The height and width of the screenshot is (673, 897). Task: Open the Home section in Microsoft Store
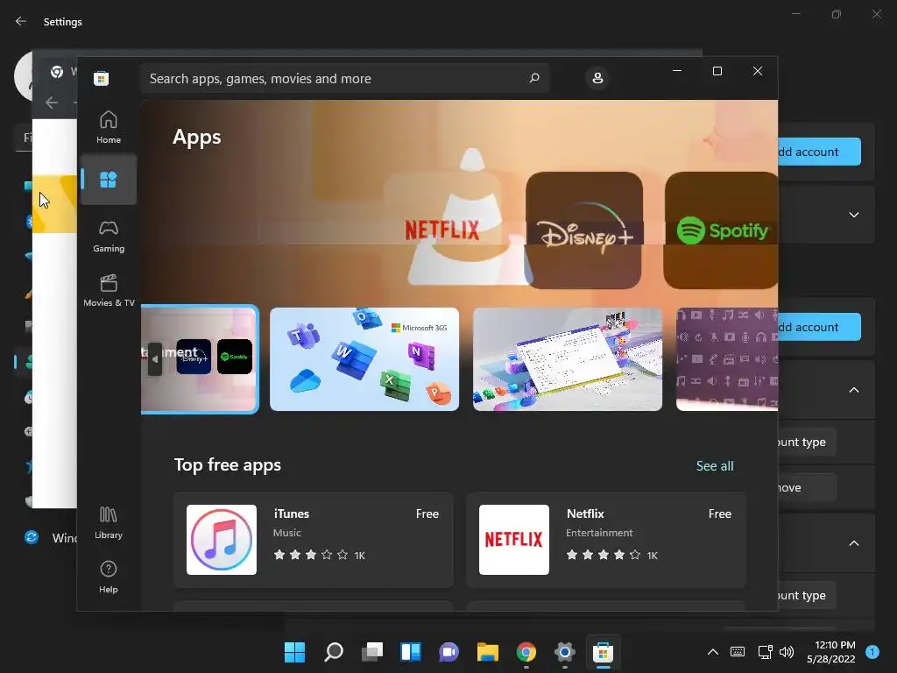tap(108, 127)
